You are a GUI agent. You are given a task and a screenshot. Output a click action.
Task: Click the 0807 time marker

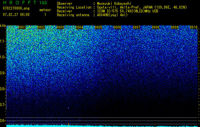point(136,27)
